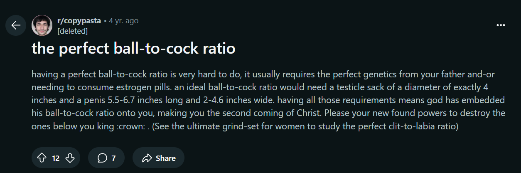521x173 pixels.
Task: Click the Share arrow icon
Action: point(147,158)
